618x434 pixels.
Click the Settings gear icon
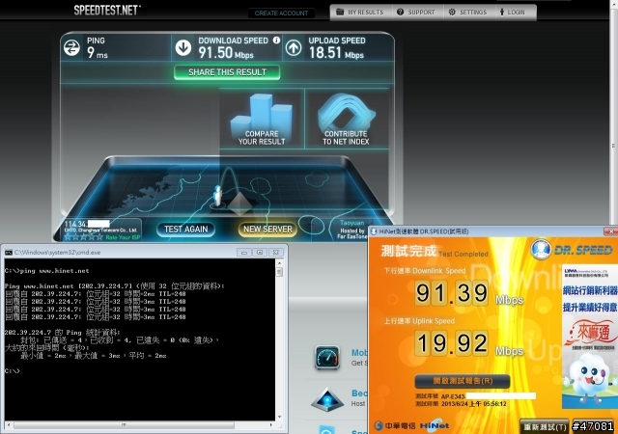[x=452, y=13]
